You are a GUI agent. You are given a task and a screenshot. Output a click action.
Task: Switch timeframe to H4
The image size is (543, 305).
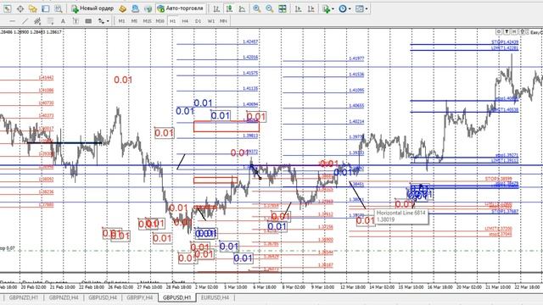point(185,21)
